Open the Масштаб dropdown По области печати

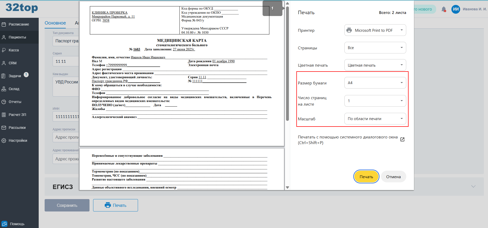click(x=375, y=119)
